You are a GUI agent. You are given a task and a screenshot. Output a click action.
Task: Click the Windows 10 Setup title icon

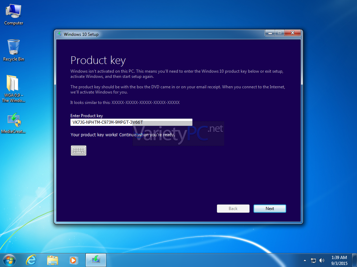[x=59, y=34]
